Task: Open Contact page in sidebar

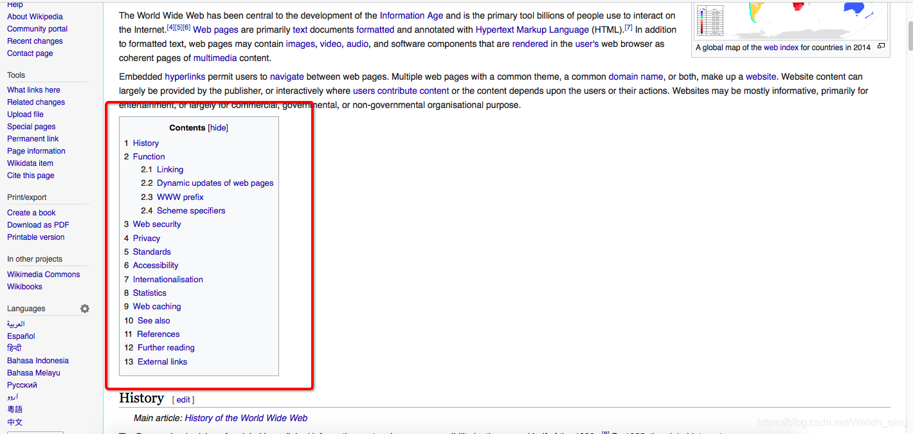Action: [30, 53]
